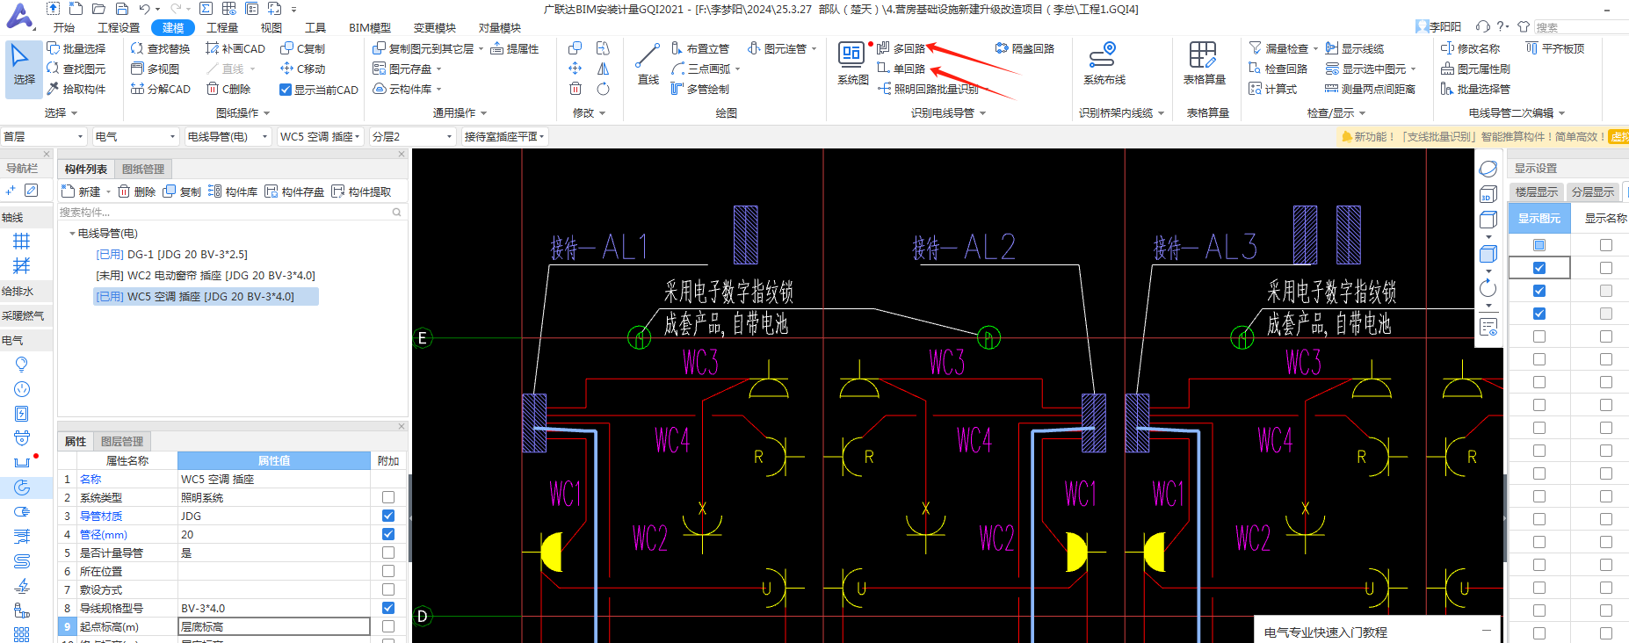Screen dimensions: 1629x643
Task: Open the 电线导管(电) component type dropdown
Action: pos(228,136)
